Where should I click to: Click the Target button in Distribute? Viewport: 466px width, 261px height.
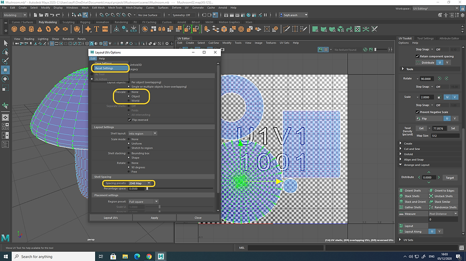click(450, 178)
